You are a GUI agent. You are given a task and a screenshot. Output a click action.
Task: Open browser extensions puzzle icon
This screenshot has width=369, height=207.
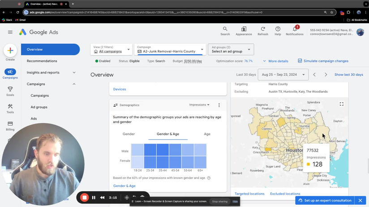(348, 12)
